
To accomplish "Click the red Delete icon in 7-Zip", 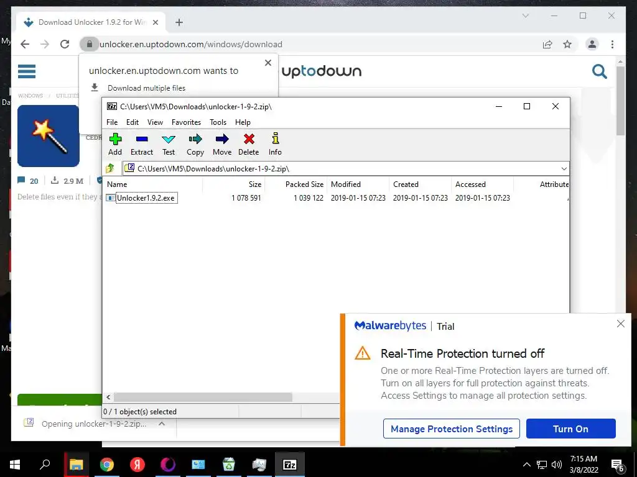I will (249, 144).
